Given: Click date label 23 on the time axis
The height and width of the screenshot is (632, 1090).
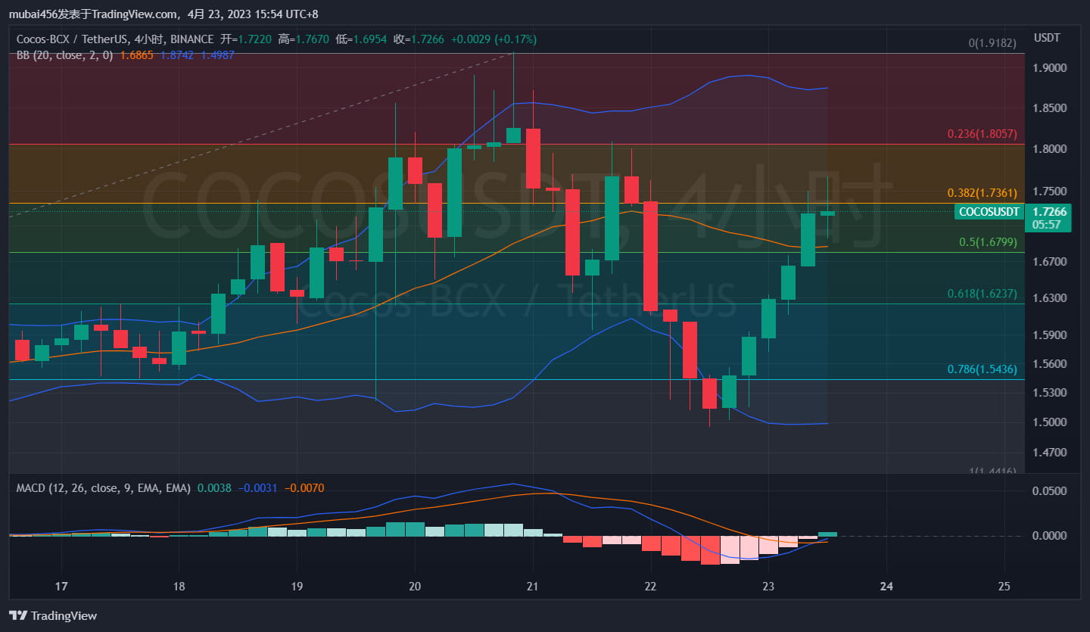Looking at the screenshot, I should (x=768, y=586).
